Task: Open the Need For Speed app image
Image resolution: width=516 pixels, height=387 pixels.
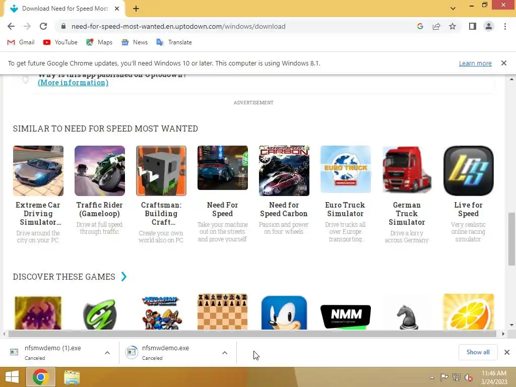Action: (222, 168)
